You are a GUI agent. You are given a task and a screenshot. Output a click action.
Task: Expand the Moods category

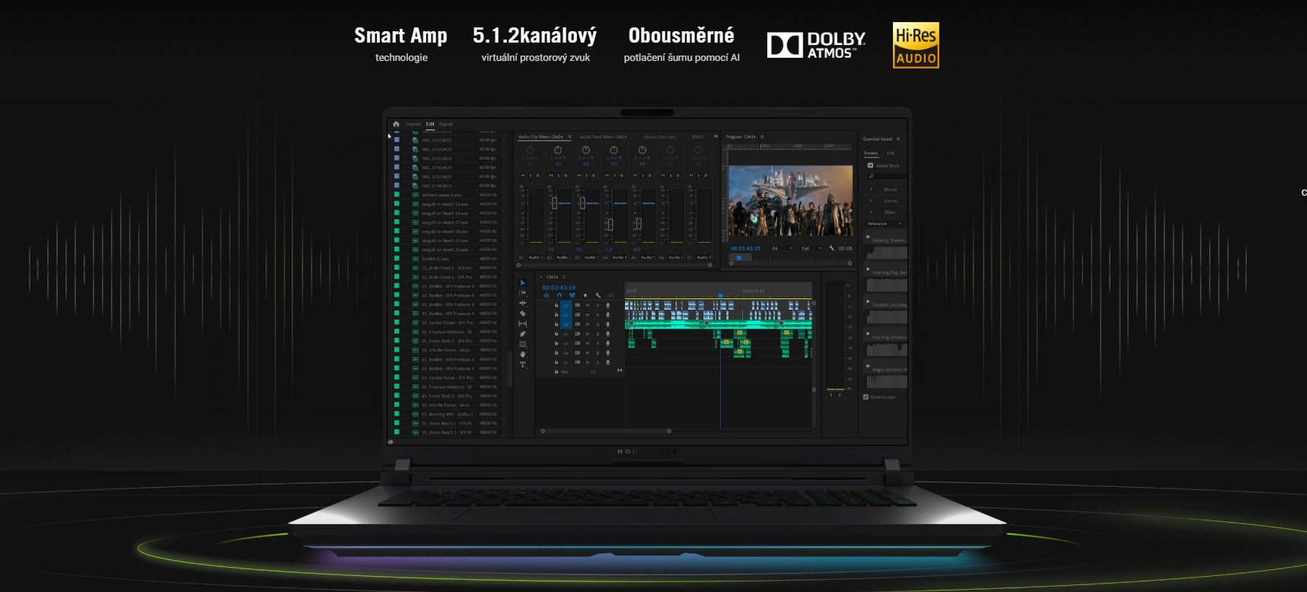click(872, 189)
